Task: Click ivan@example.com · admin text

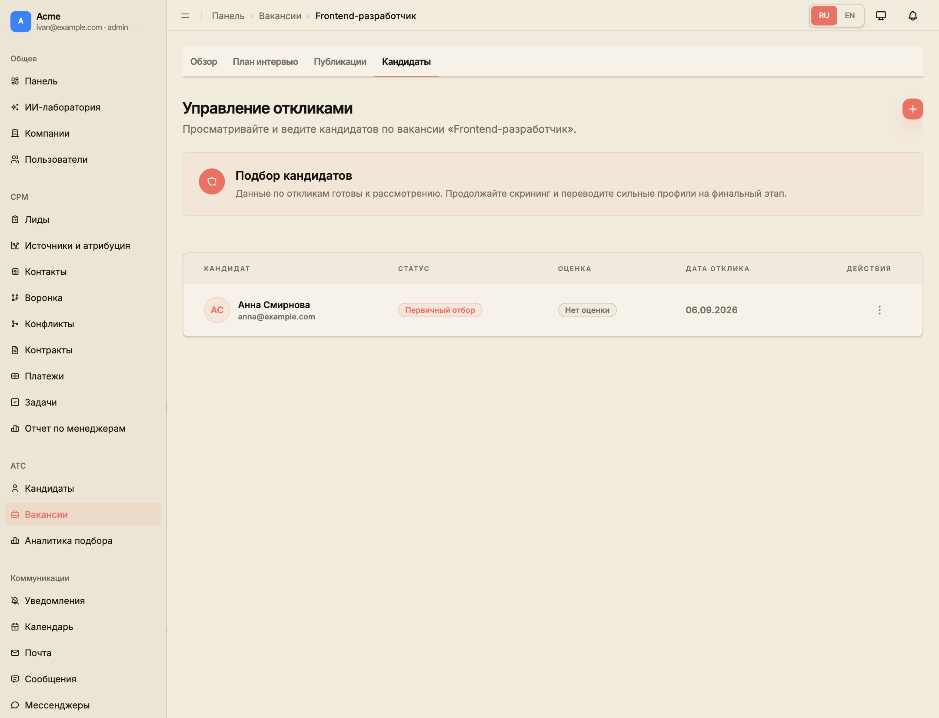Action: pyautogui.click(x=82, y=27)
